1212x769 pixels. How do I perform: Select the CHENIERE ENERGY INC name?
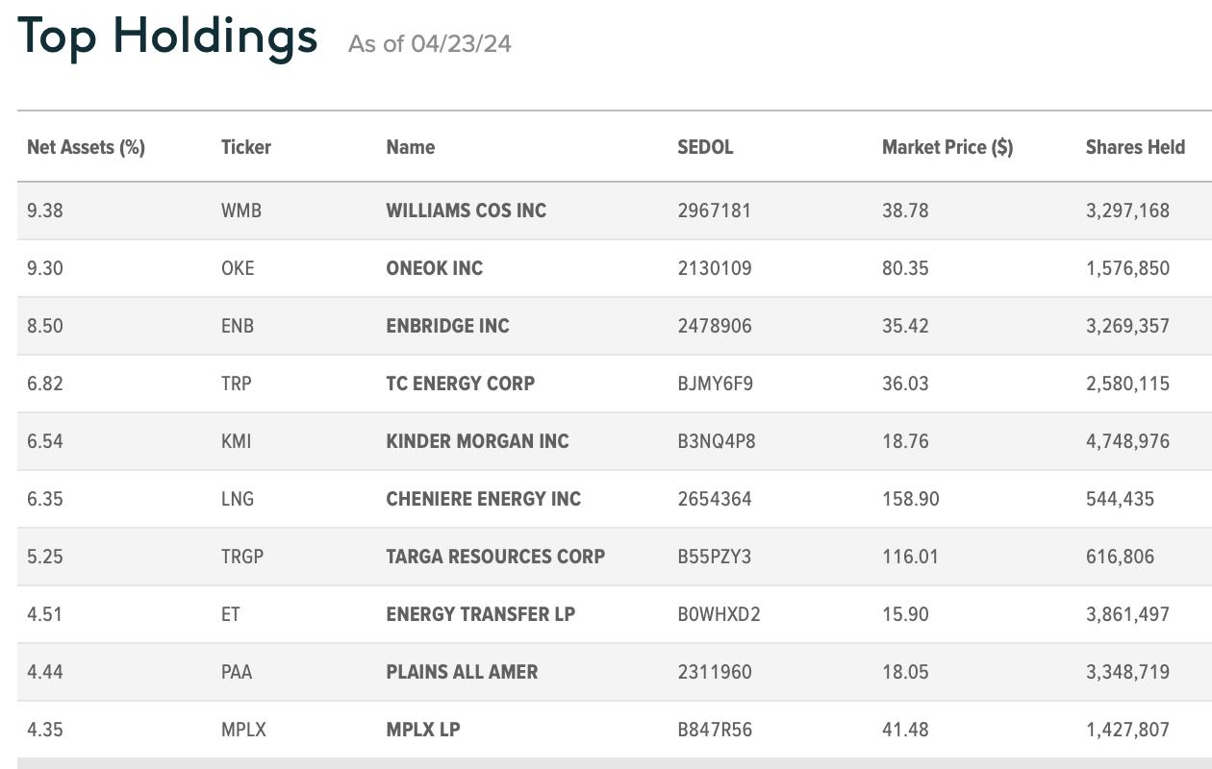[484, 499]
